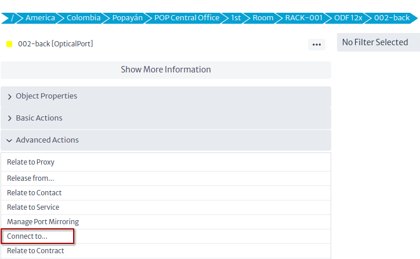Screen dimensions: 420x259
Task: Jump to RACK-001 breadcrumb
Action: (304, 18)
